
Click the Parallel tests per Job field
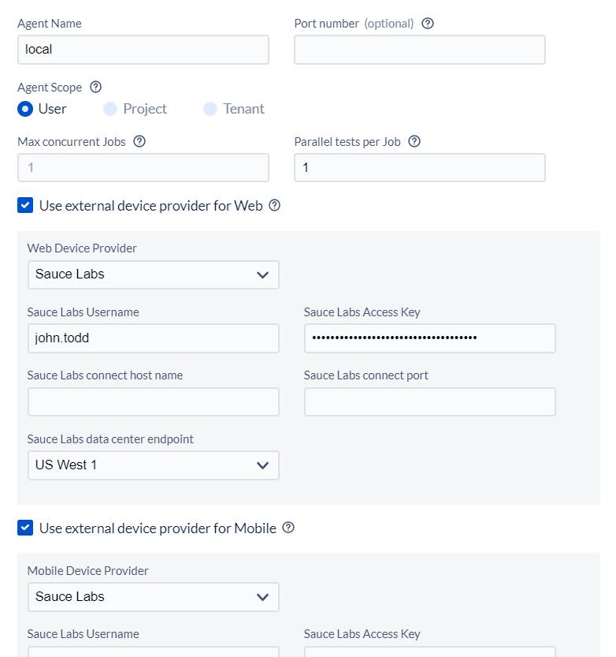pyautogui.click(x=420, y=167)
